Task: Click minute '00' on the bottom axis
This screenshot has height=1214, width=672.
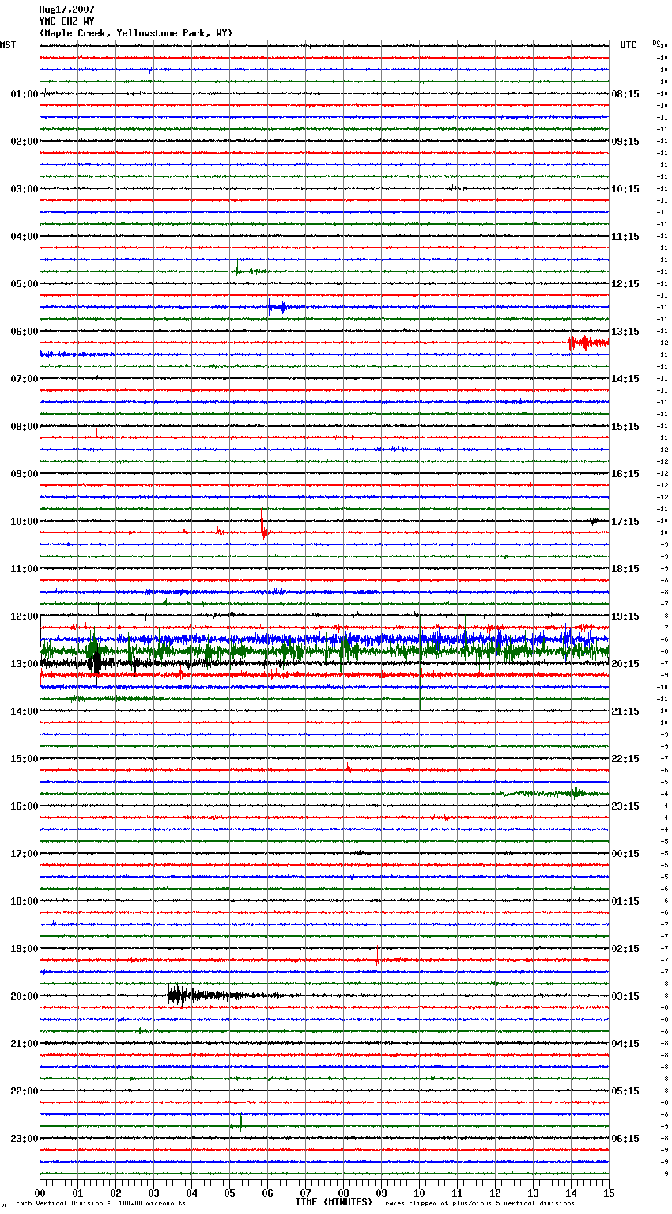Action: 40,1193
